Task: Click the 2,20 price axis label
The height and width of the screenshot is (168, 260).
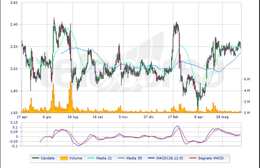Action: pyautogui.click(x=14, y=47)
